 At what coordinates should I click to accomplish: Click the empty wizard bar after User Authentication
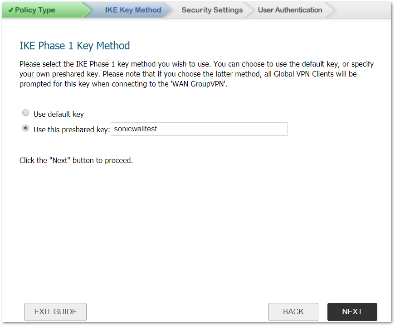coord(363,10)
